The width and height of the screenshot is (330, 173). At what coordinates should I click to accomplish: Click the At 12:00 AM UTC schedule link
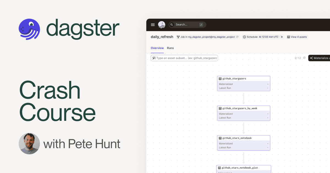[268, 37]
